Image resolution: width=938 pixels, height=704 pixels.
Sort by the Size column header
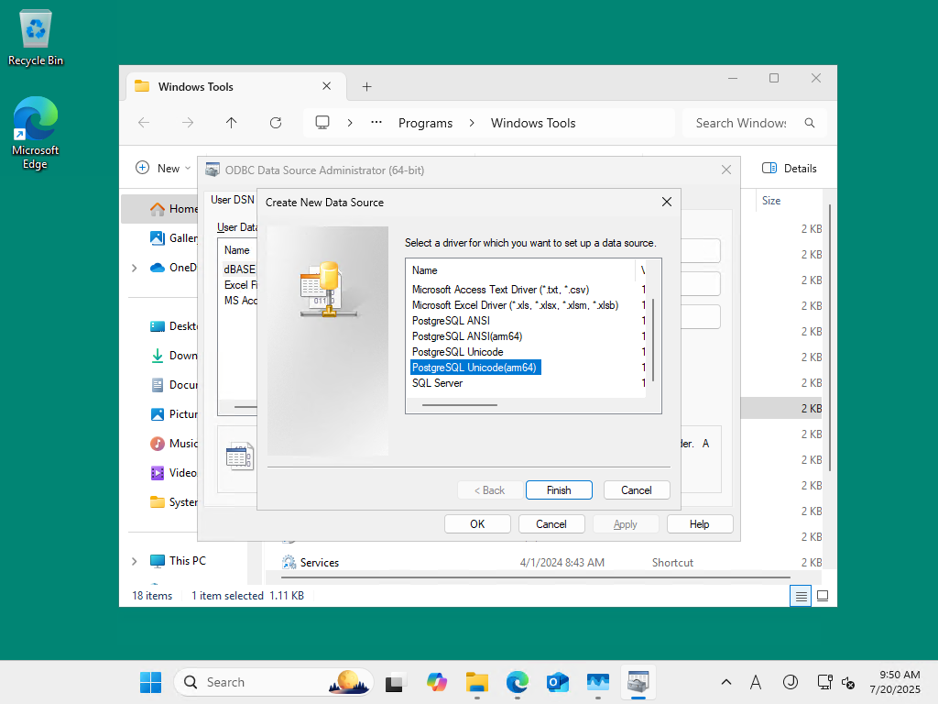[771, 201]
